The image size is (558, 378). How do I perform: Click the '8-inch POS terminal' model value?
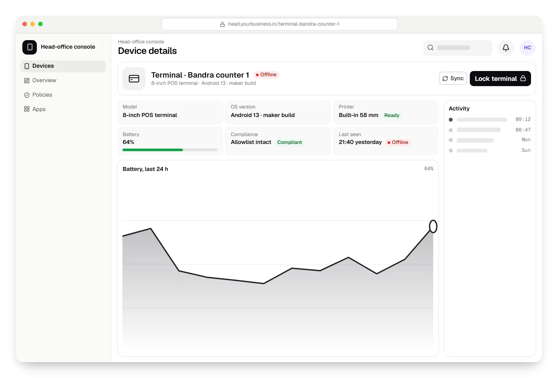click(150, 115)
